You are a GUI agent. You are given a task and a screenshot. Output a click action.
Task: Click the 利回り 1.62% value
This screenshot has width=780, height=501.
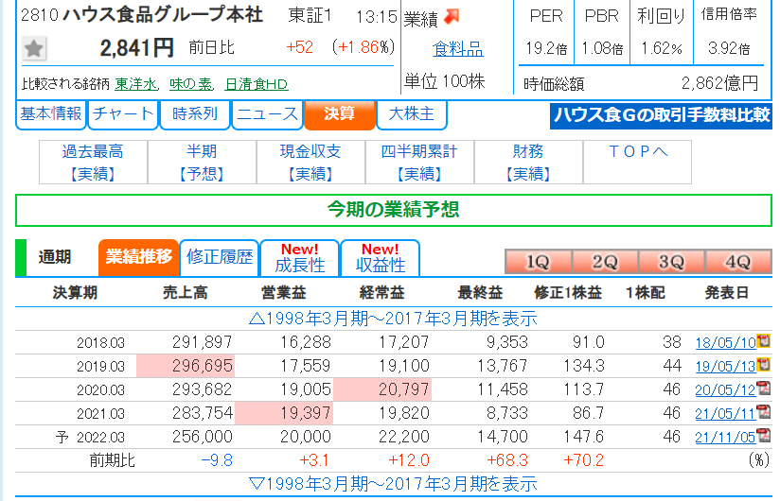(661, 48)
